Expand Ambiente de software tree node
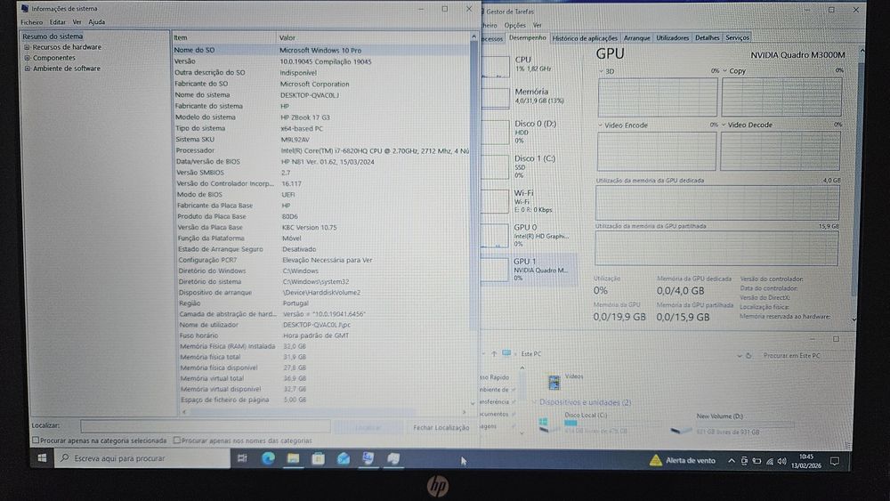 [27, 69]
